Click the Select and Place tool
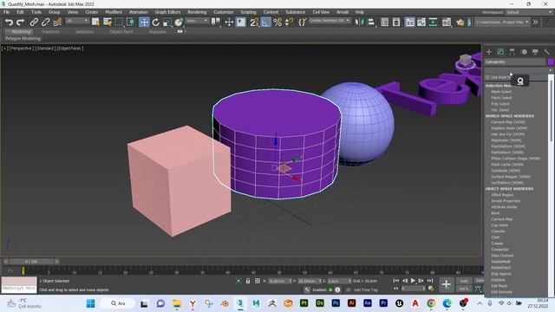555x312 pixels. pyautogui.click(x=179, y=23)
